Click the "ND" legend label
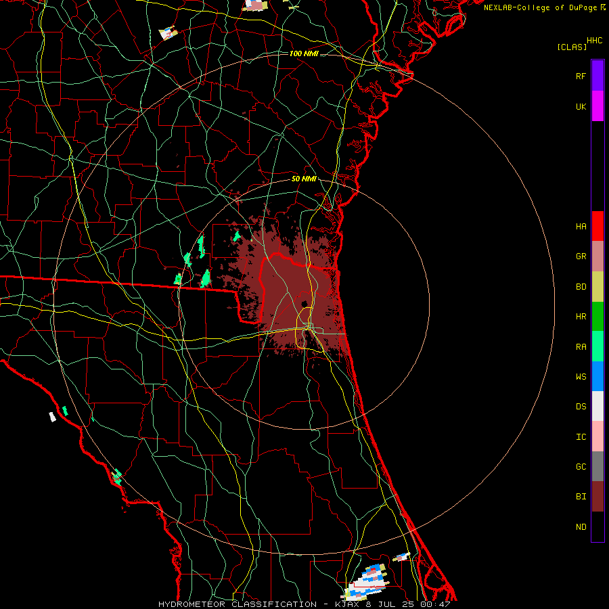Image resolution: width=609 pixels, height=609 pixels. (x=581, y=526)
